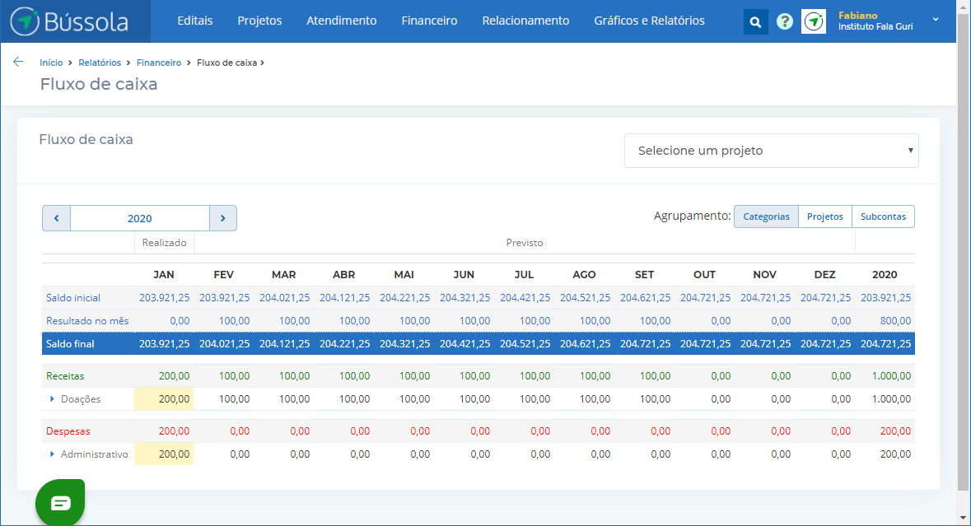
Task: Expand the Doações row
Action: coord(52,399)
